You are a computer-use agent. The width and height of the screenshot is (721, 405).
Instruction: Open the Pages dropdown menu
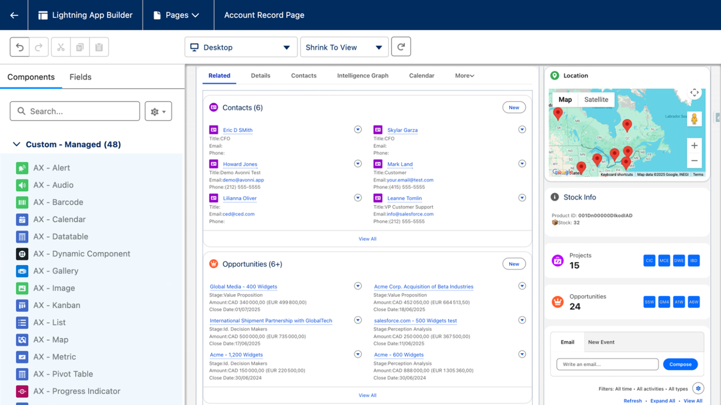pos(177,15)
